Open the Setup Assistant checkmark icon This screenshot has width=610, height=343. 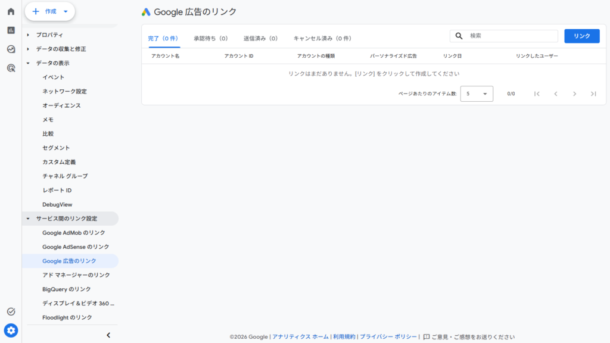click(11, 311)
